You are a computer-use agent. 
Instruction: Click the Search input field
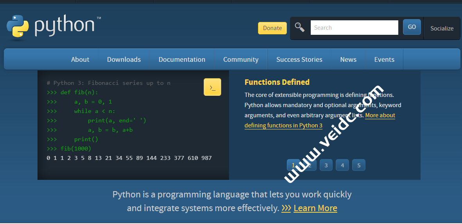coord(354,28)
